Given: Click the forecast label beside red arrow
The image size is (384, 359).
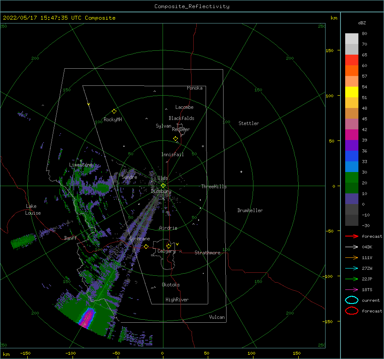Looking at the screenshot, I should tap(372, 236).
